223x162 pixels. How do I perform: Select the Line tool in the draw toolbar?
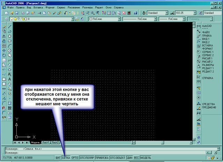coord(10,26)
